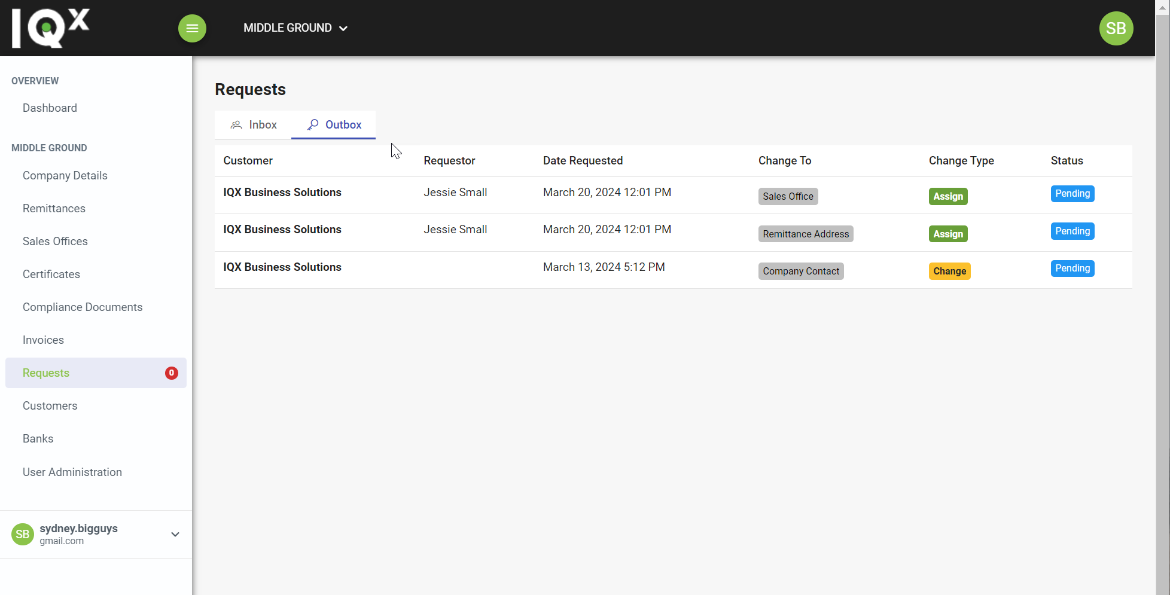Click the Assign badge for Sales Office request
This screenshot has height=595, width=1170.
click(x=947, y=196)
